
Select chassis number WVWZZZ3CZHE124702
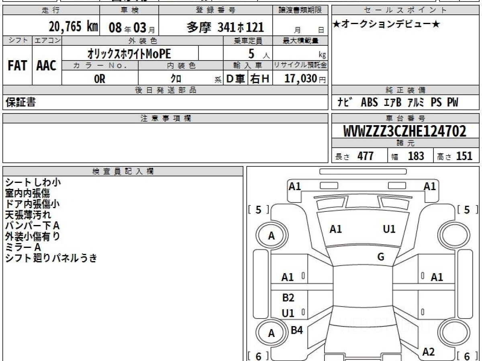(405, 131)
